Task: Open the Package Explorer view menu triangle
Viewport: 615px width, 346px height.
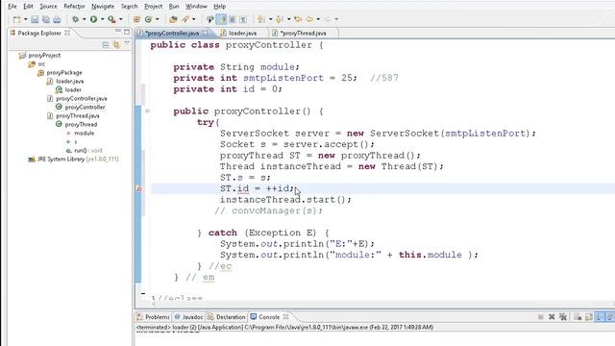Action: pyautogui.click(x=127, y=43)
